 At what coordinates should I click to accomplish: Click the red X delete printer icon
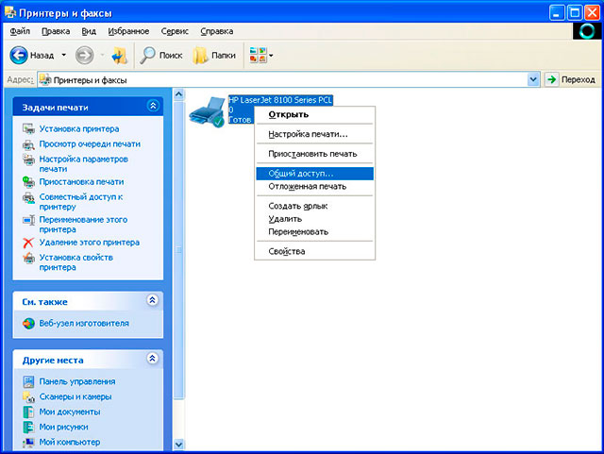(28, 243)
